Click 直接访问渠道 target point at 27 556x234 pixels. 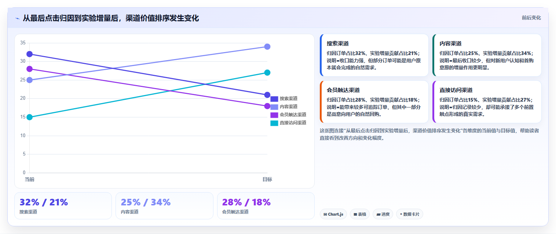pos(267,73)
